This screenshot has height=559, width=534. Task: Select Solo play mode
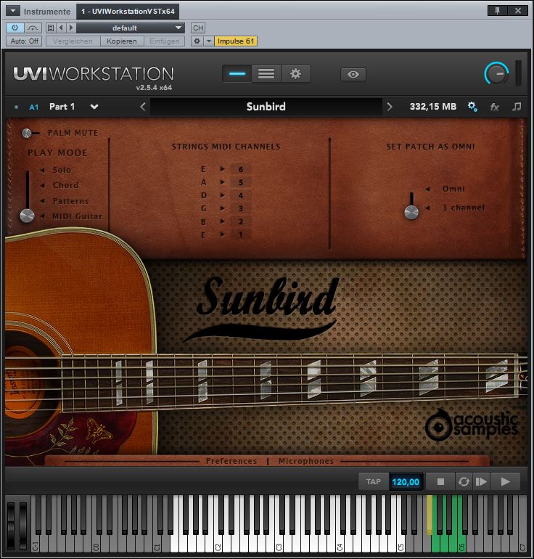coord(62,170)
